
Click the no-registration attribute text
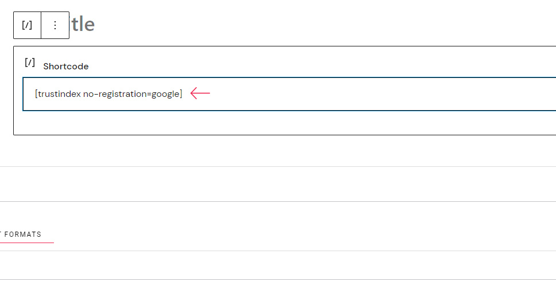point(115,94)
